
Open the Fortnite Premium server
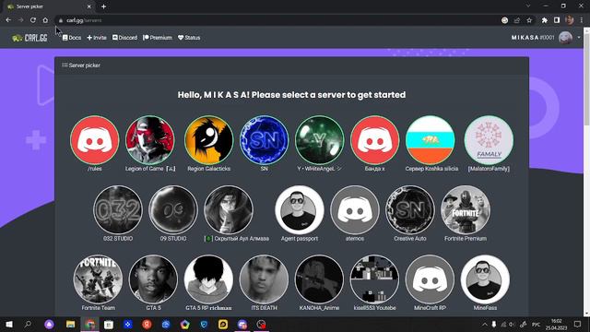466,209
